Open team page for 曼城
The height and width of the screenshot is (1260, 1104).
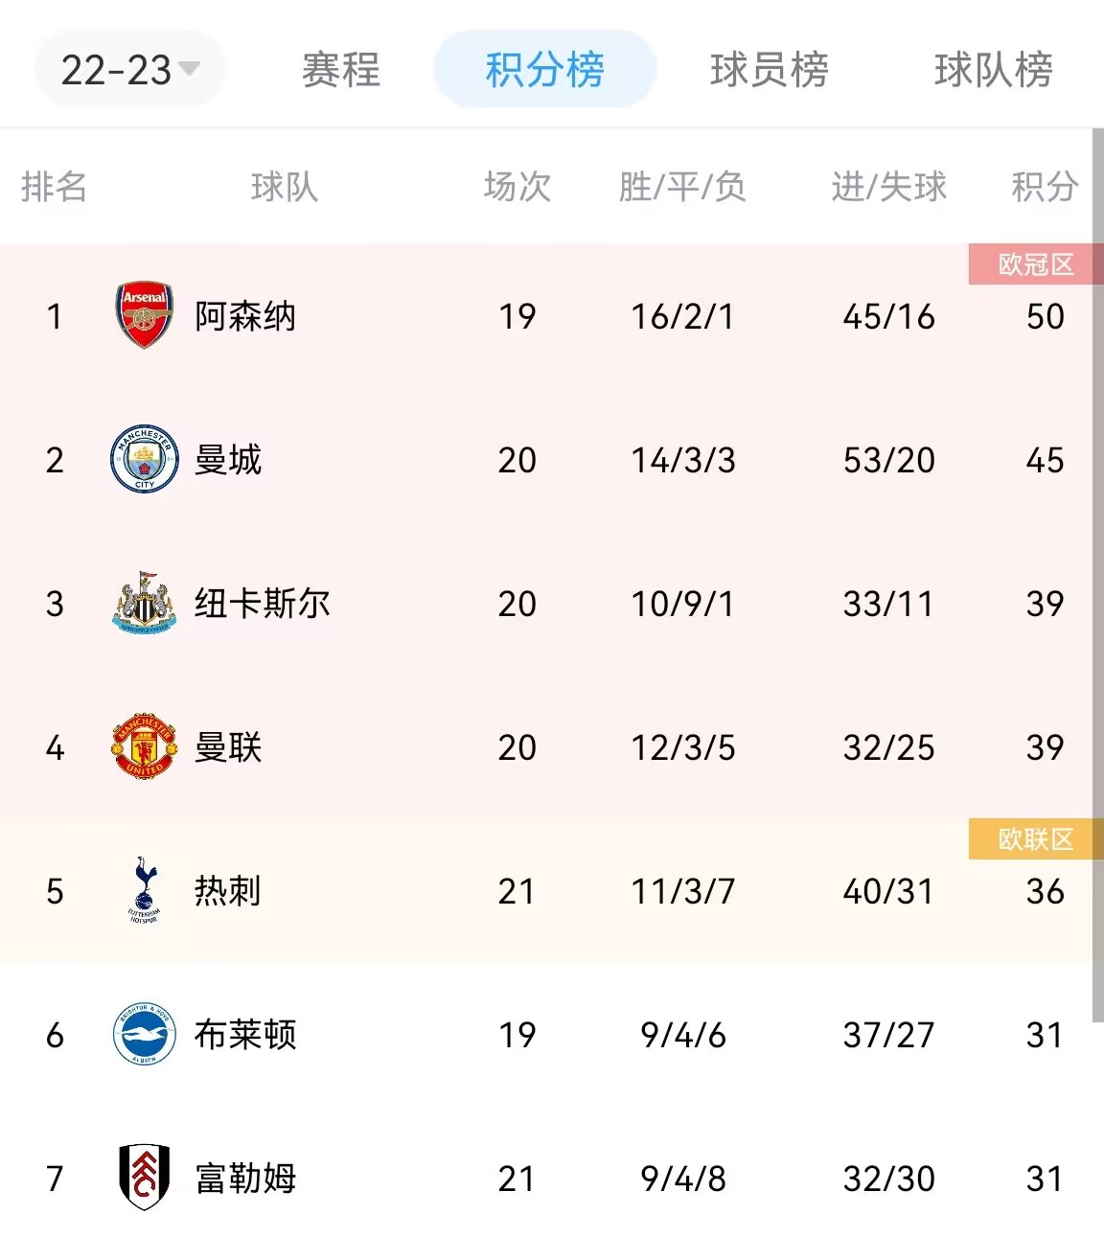point(228,460)
